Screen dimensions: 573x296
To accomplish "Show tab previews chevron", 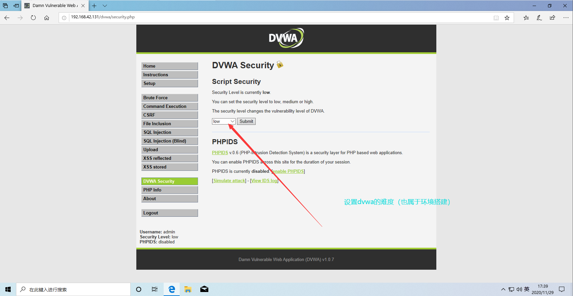I will pos(105,6).
